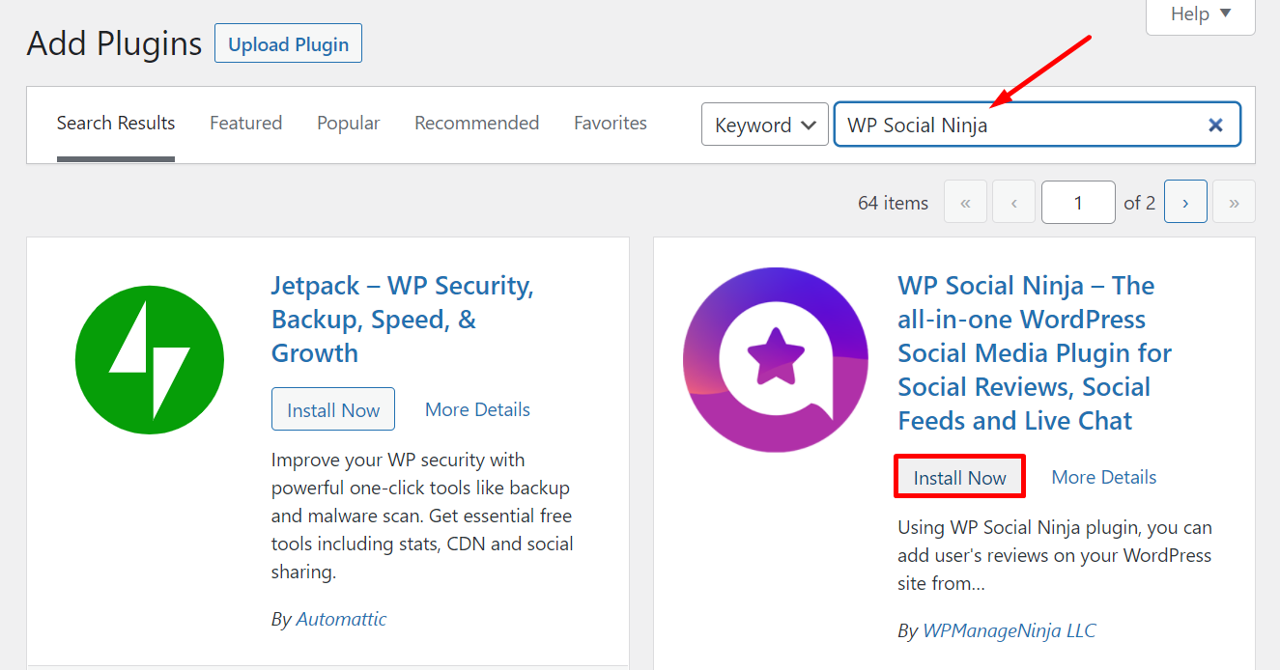Visit the WPManageNinja LLC author link
1280x670 pixels.
(x=1010, y=630)
